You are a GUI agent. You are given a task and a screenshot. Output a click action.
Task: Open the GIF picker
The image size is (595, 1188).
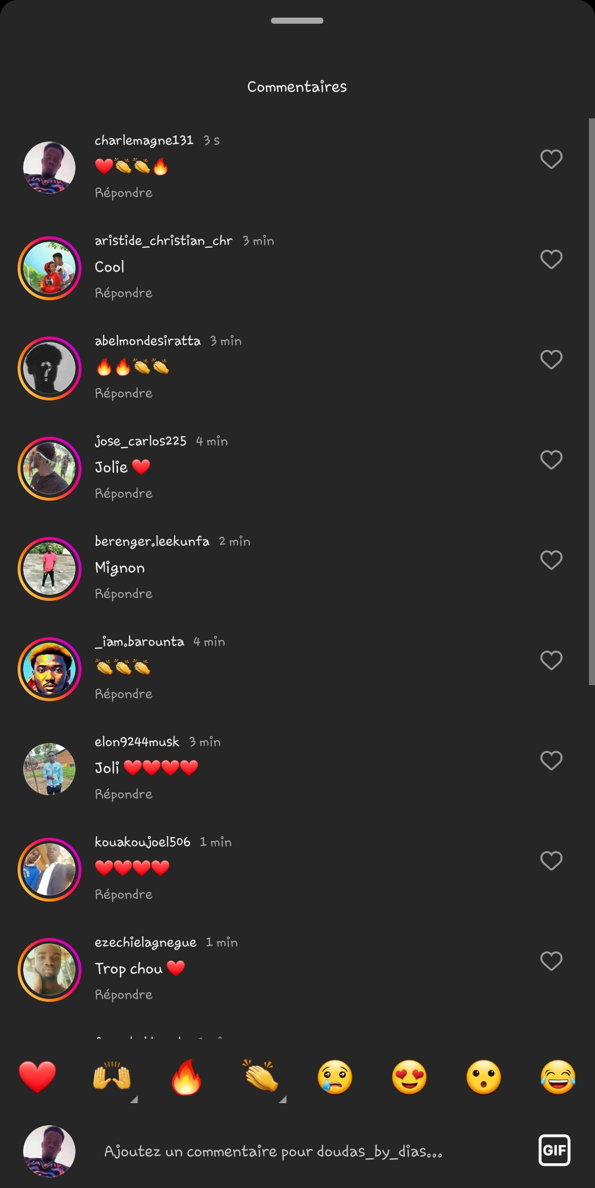(x=554, y=1150)
